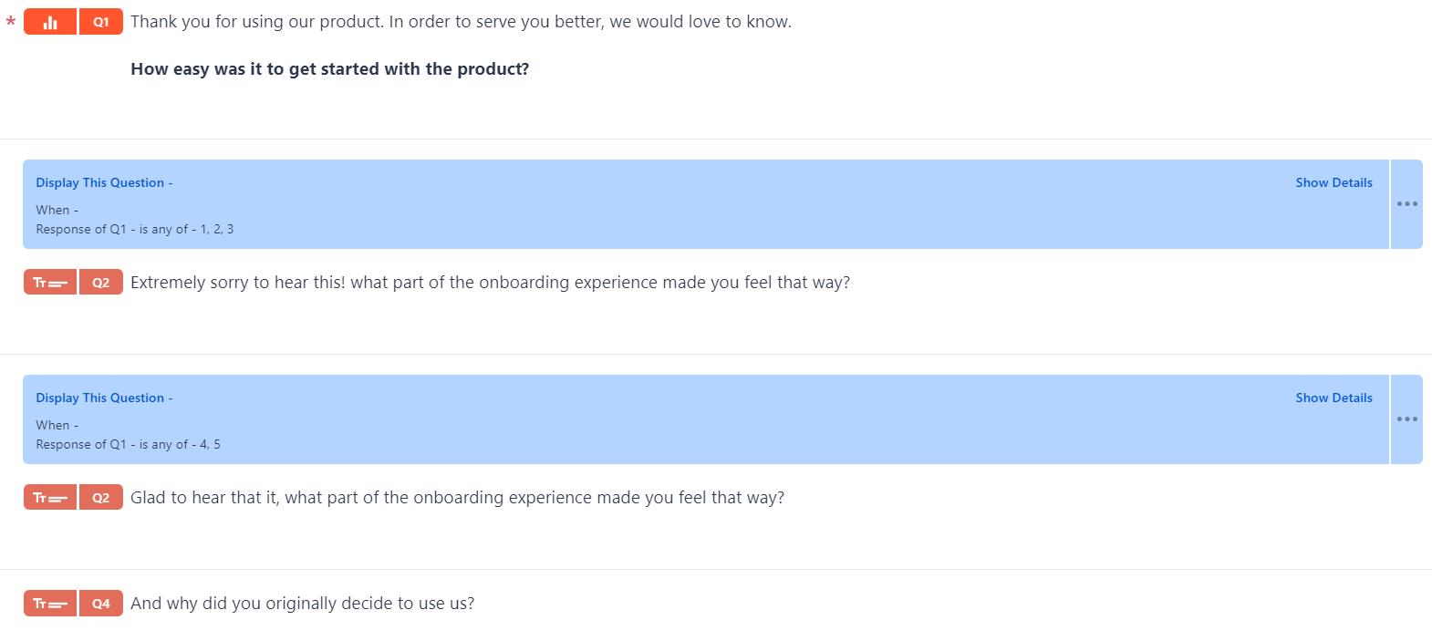Click the text-type icon on the 'Extremely sorry' question
The width and height of the screenshot is (1432, 641).
pos(50,283)
